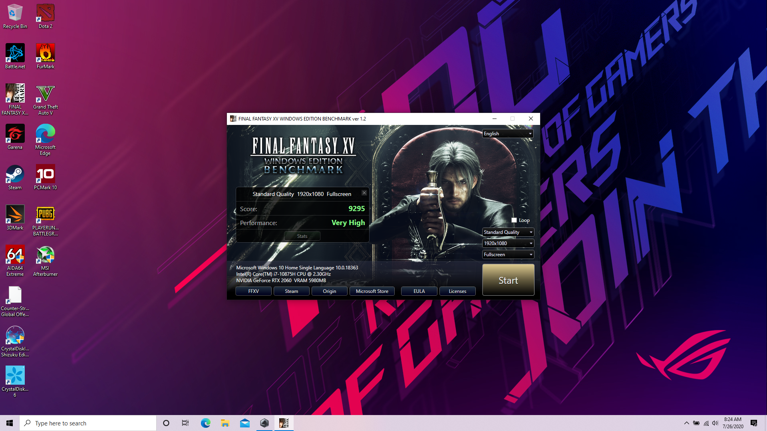Select the Microsoft Edge desktop shortcut

click(x=46, y=140)
